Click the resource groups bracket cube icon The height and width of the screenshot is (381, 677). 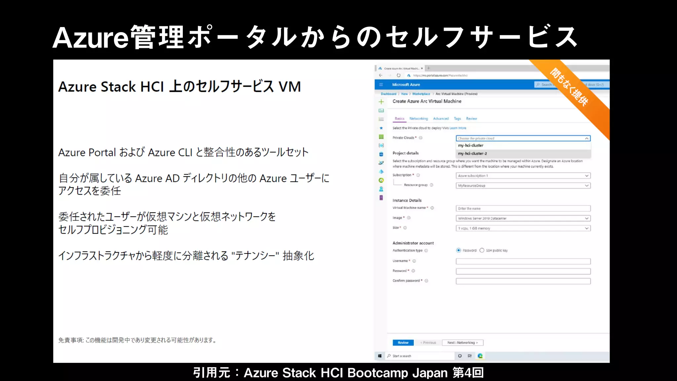(381, 145)
